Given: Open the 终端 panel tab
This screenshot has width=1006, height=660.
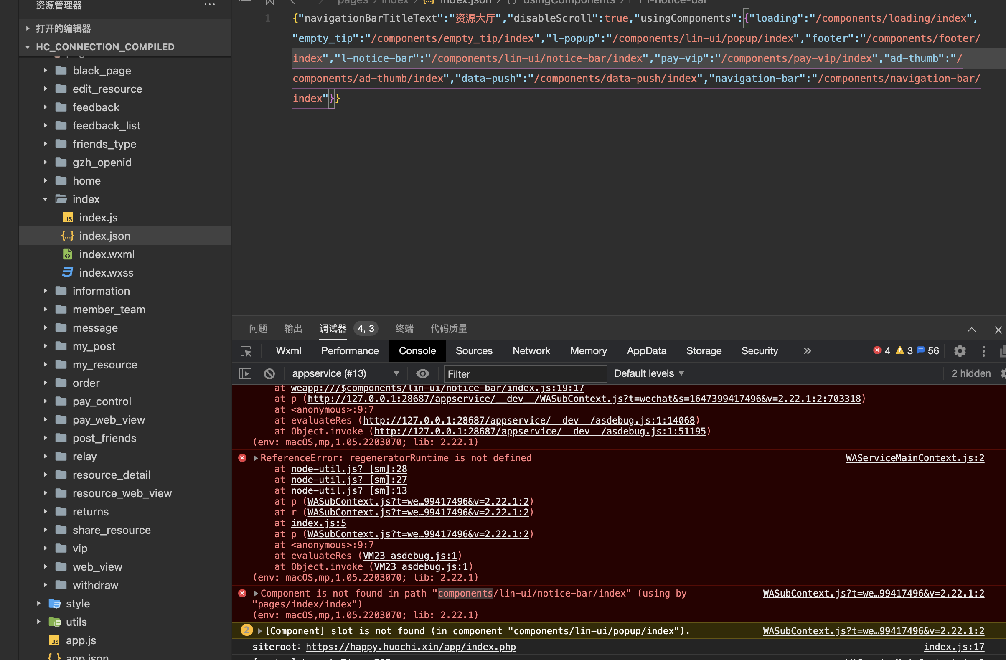Looking at the screenshot, I should click(x=404, y=328).
